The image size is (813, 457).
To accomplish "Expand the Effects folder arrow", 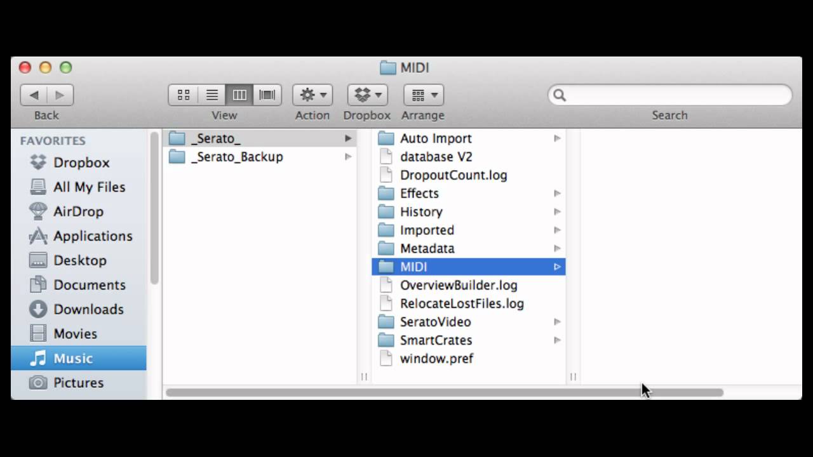I will [557, 194].
